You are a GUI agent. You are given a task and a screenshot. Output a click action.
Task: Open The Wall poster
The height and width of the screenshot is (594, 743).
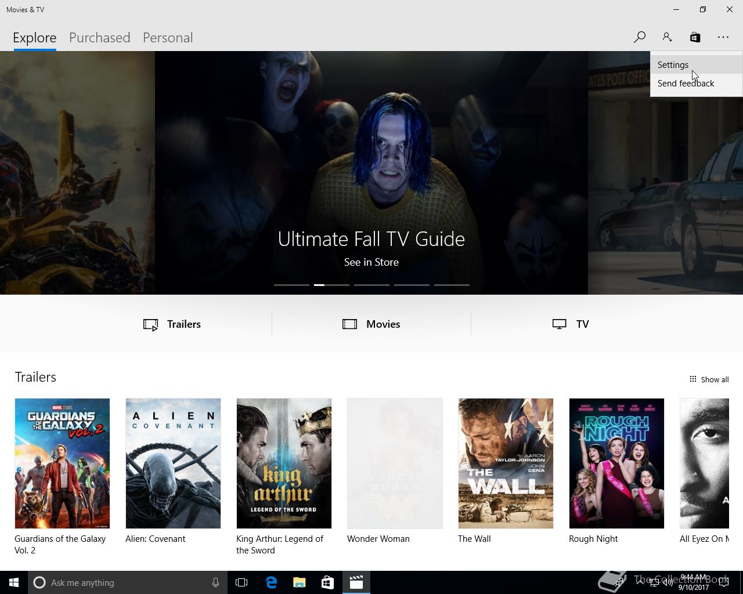coord(506,463)
